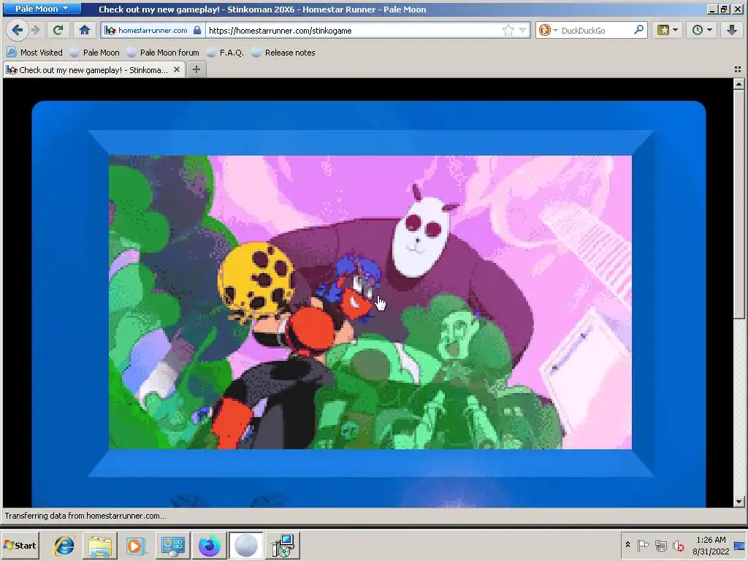Open the Pale Moon forum bookmark
Screen dimensions: 748x561
pyautogui.click(x=163, y=53)
